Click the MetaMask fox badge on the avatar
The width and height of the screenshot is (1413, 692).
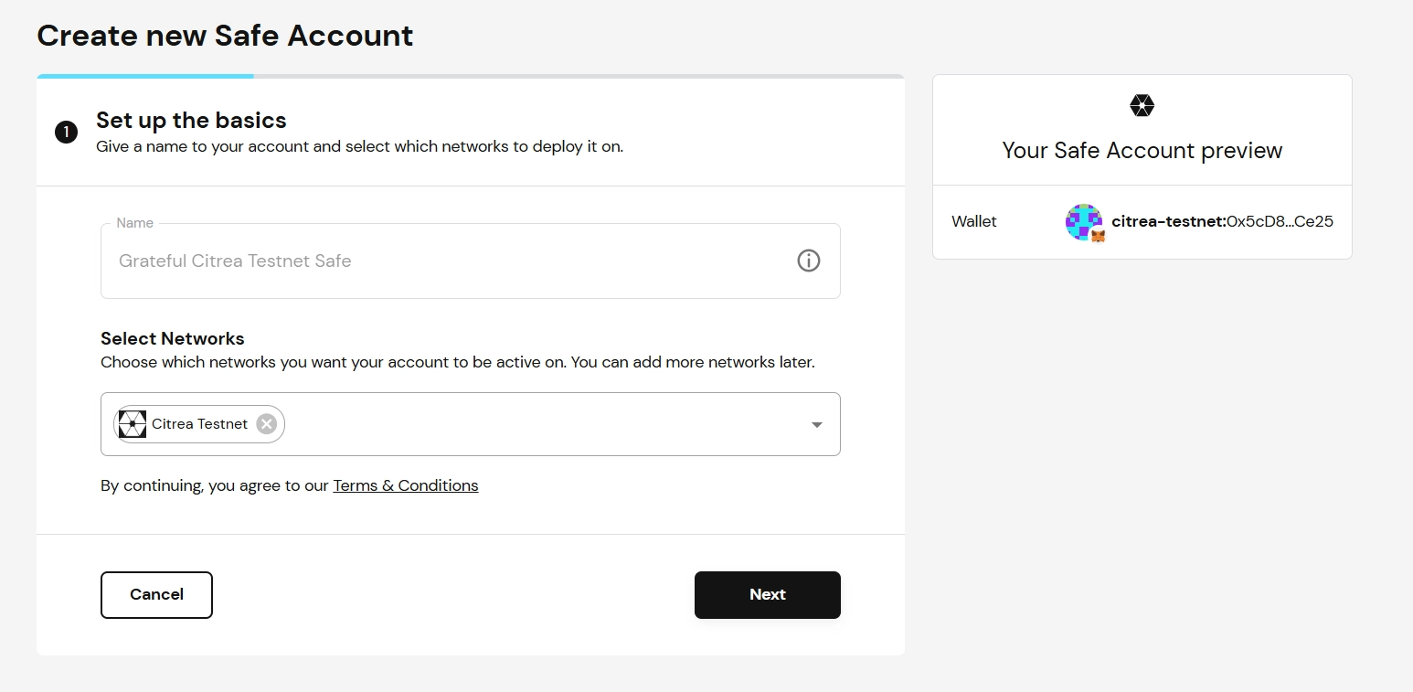point(1098,236)
